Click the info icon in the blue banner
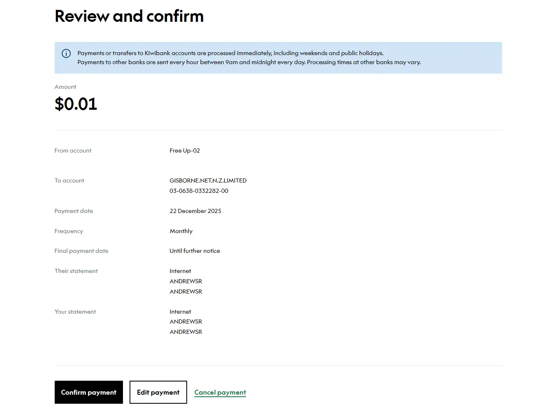 tap(66, 53)
